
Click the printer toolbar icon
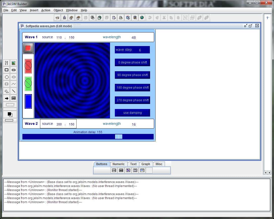click(x=121, y=18)
